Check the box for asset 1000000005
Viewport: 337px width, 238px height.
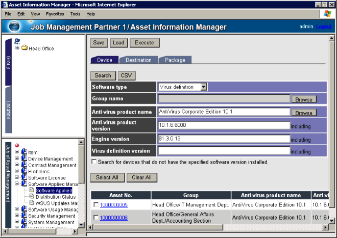(x=96, y=205)
